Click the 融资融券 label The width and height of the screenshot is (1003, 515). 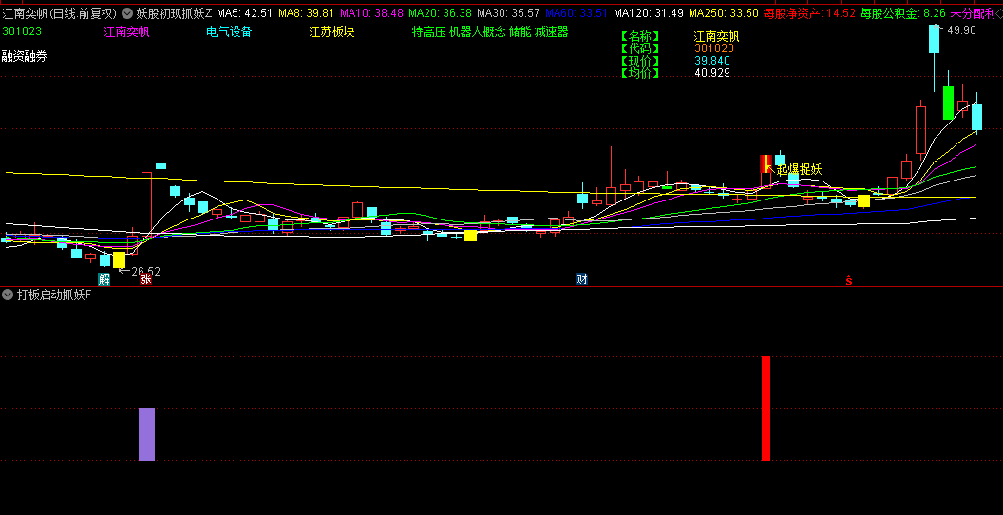click(x=25, y=56)
